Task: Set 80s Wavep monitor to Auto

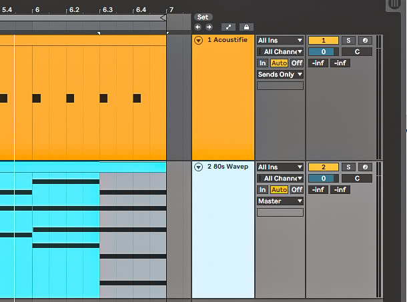Action: tap(280, 189)
